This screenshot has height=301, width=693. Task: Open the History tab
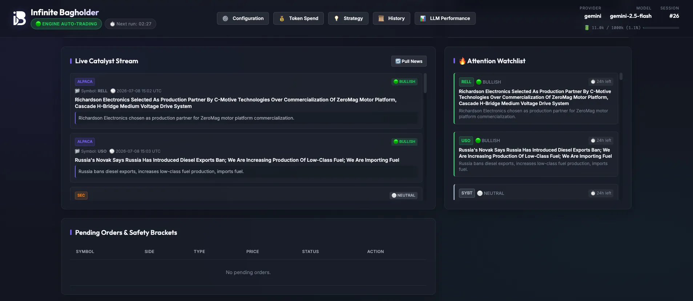coord(391,19)
